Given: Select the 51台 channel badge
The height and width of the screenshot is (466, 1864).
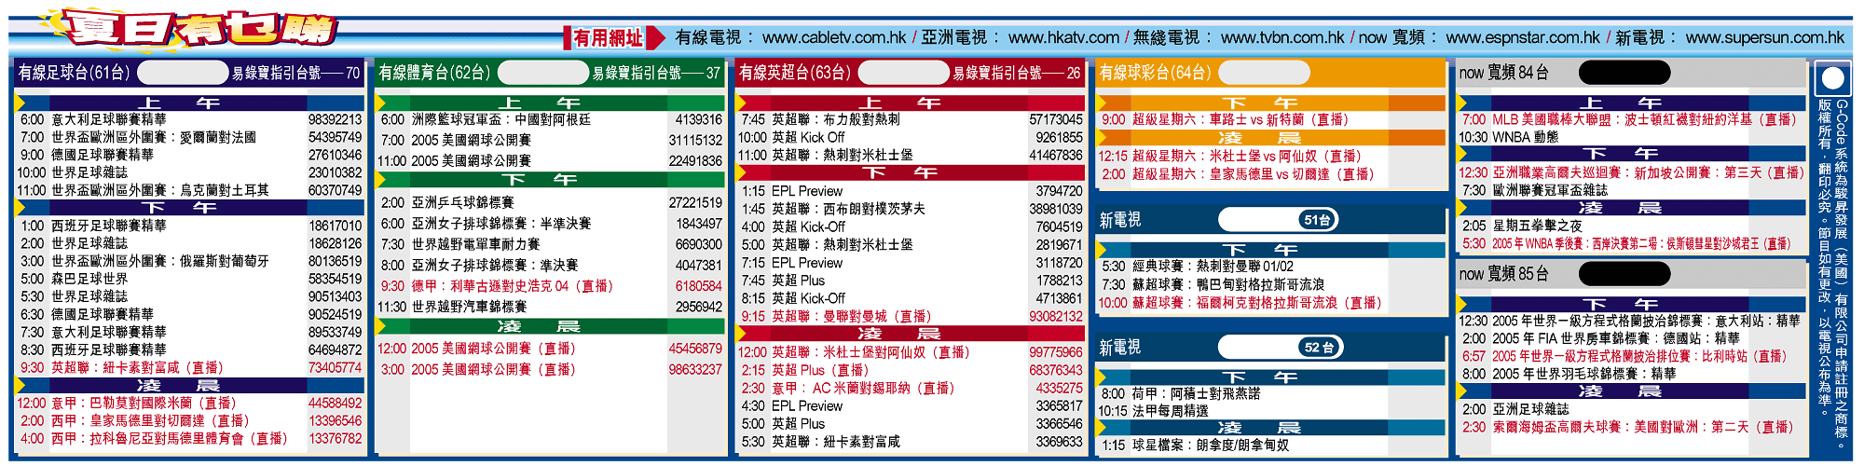Looking at the screenshot, I should (x=1317, y=220).
